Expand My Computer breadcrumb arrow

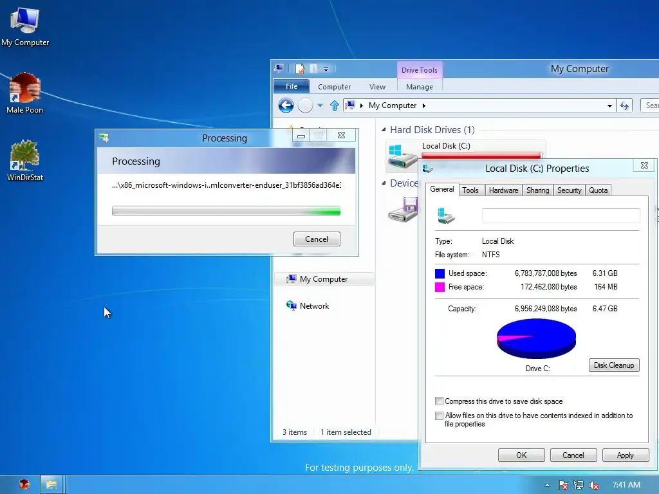[423, 106]
